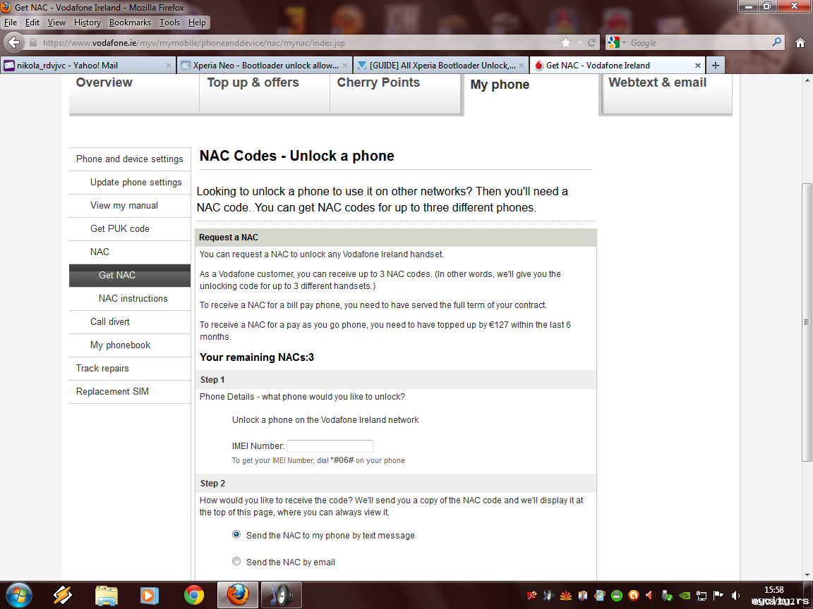
Task: Click the Safely Remove Hardware tray icon
Action: pos(668,596)
